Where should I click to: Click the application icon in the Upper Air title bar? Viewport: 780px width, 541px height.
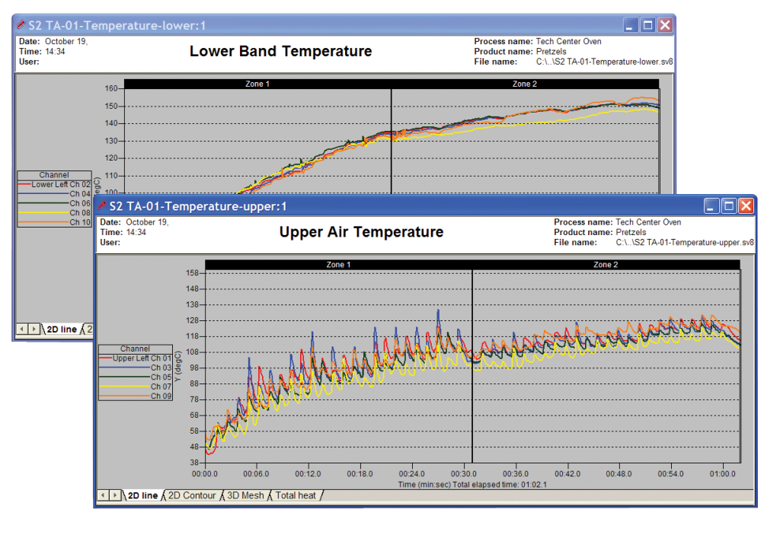coord(103,205)
